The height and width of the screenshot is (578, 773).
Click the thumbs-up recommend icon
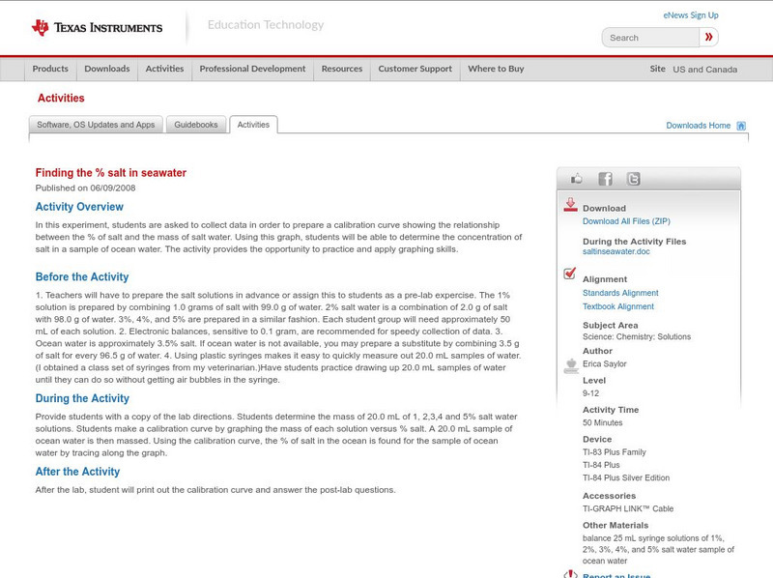577,179
